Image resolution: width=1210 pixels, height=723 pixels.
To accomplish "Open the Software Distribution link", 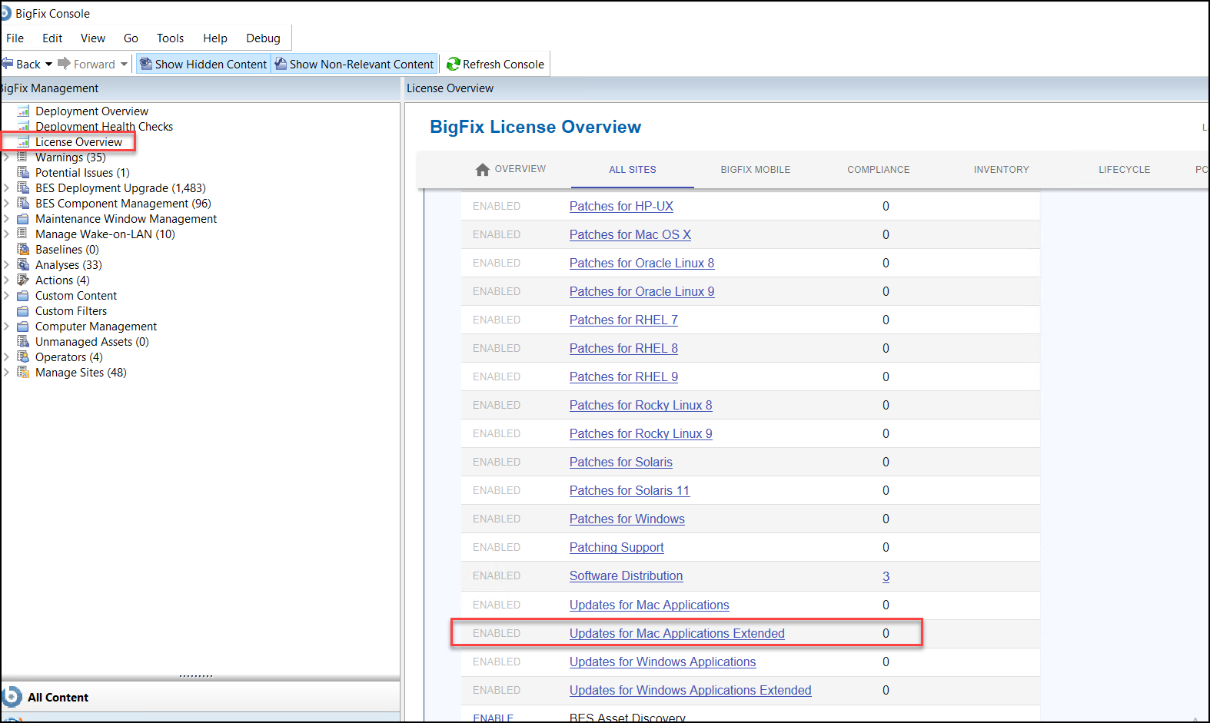I will click(x=627, y=575).
